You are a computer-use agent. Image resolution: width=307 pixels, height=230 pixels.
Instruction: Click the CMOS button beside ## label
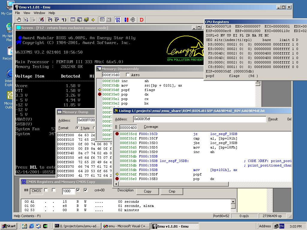click(36, 191)
